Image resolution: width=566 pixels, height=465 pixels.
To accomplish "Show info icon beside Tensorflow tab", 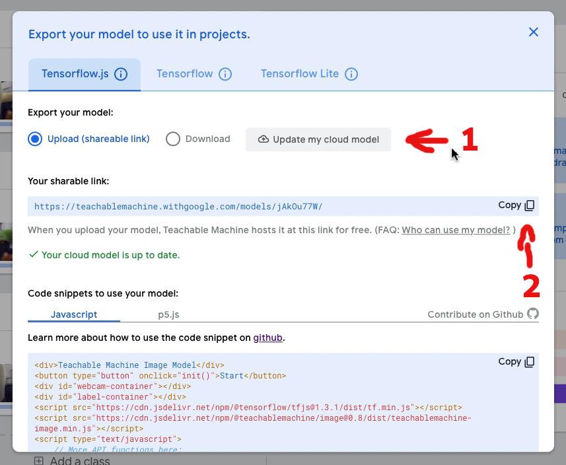I will point(225,74).
